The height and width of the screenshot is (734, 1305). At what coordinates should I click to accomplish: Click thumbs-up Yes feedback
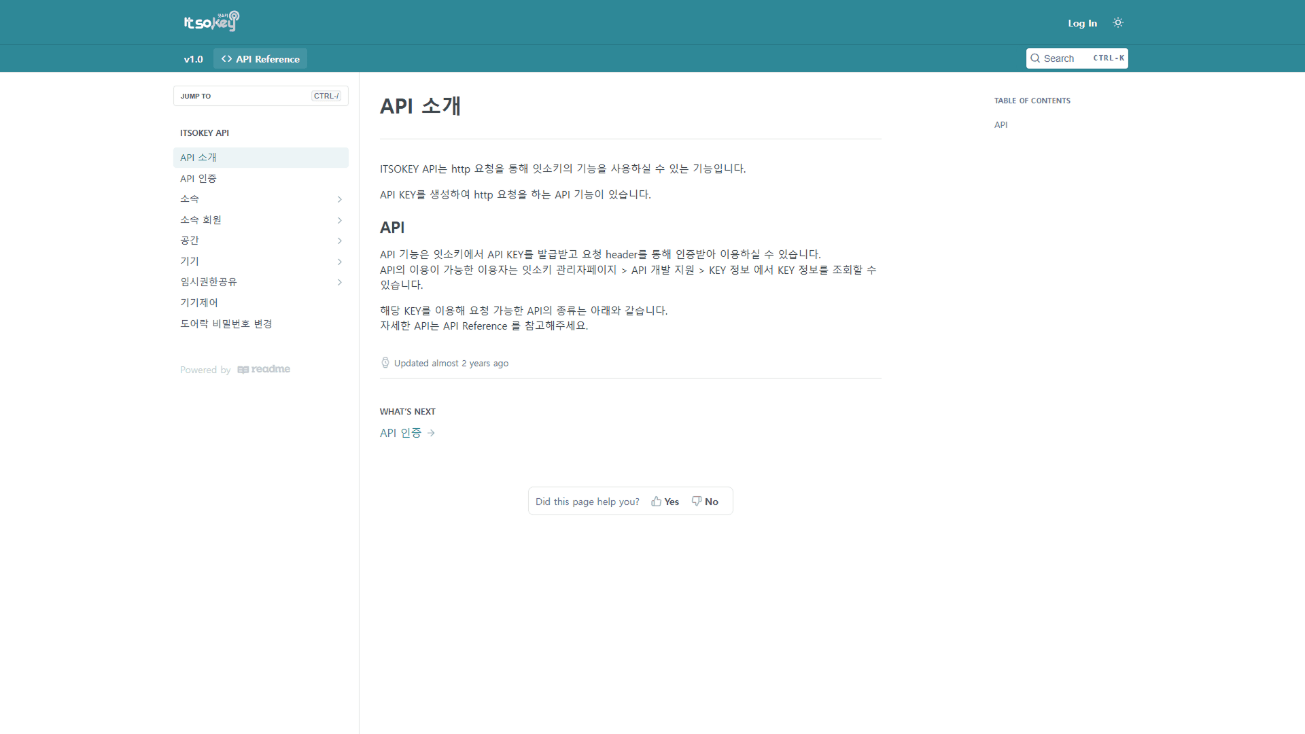[x=665, y=502]
